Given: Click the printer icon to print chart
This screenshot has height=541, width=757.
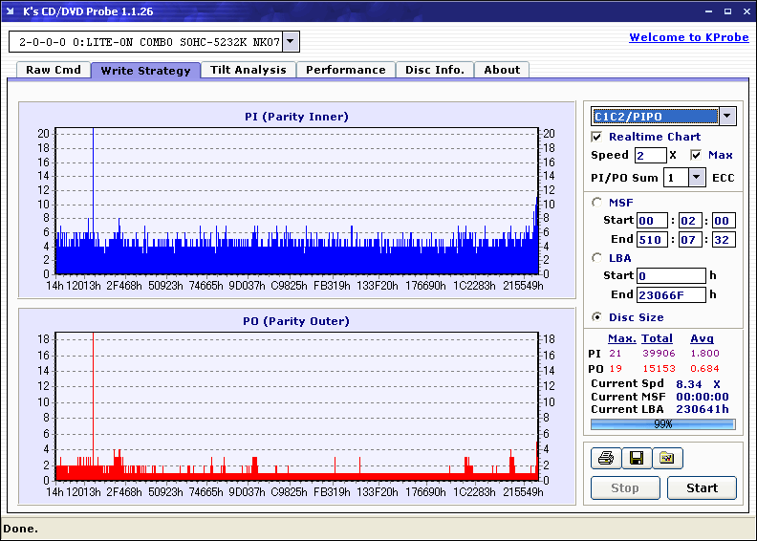Looking at the screenshot, I should (605, 459).
